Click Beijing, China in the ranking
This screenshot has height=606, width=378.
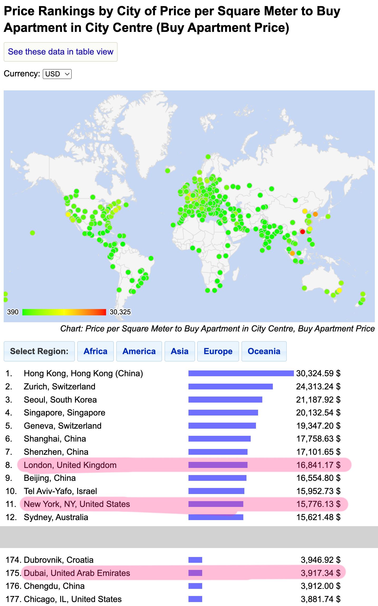tap(50, 478)
